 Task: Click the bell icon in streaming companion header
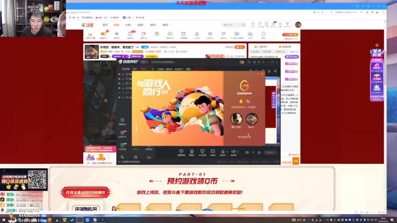(269, 71)
